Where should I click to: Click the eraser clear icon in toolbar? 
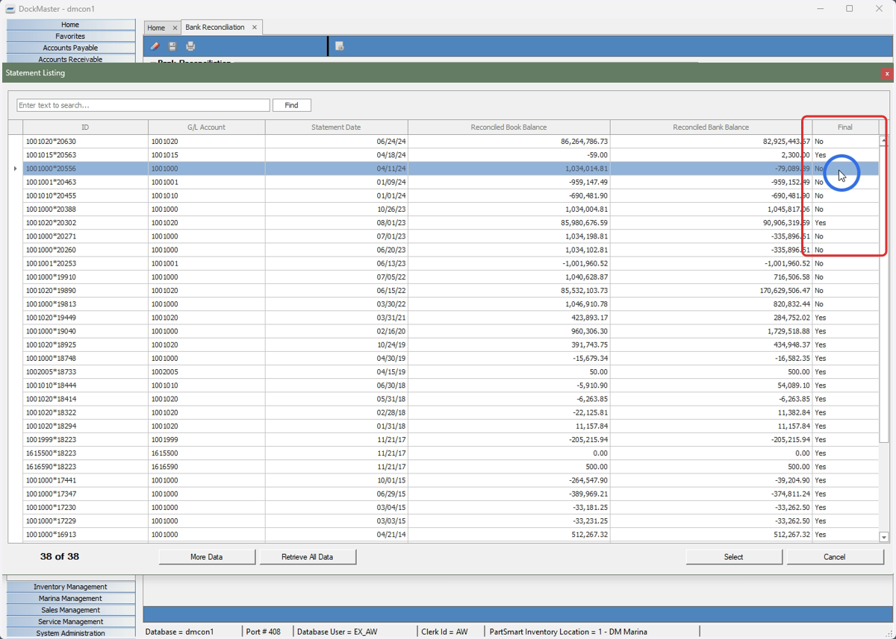tap(155, 46)
